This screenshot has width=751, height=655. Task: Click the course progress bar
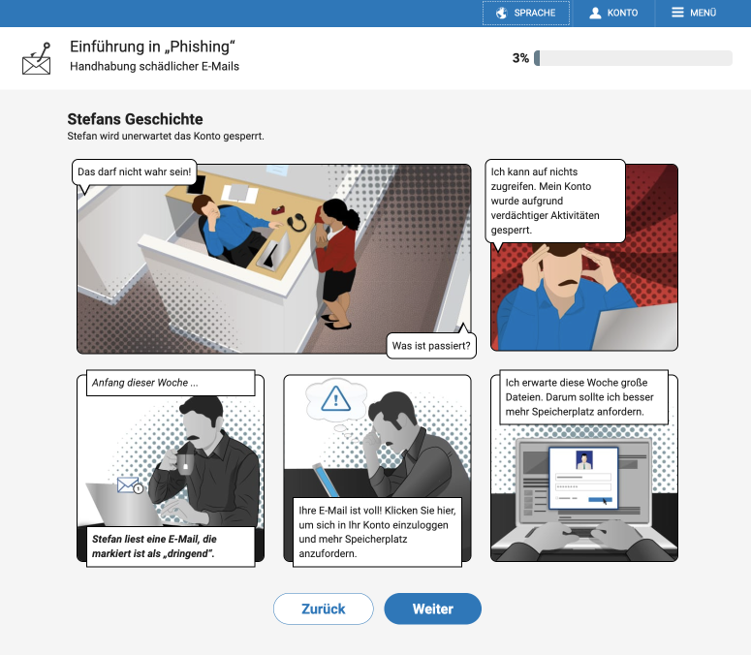pyautogui.click(x=633, y=58)
